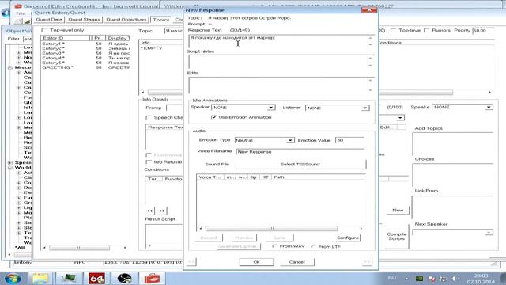Click scroll-up arrow of Response Text box
The height and width of the screenshot is (285, 506).
coord(370,38)
